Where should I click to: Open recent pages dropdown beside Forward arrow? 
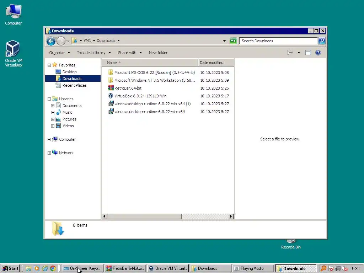click(x=68, y=41)
